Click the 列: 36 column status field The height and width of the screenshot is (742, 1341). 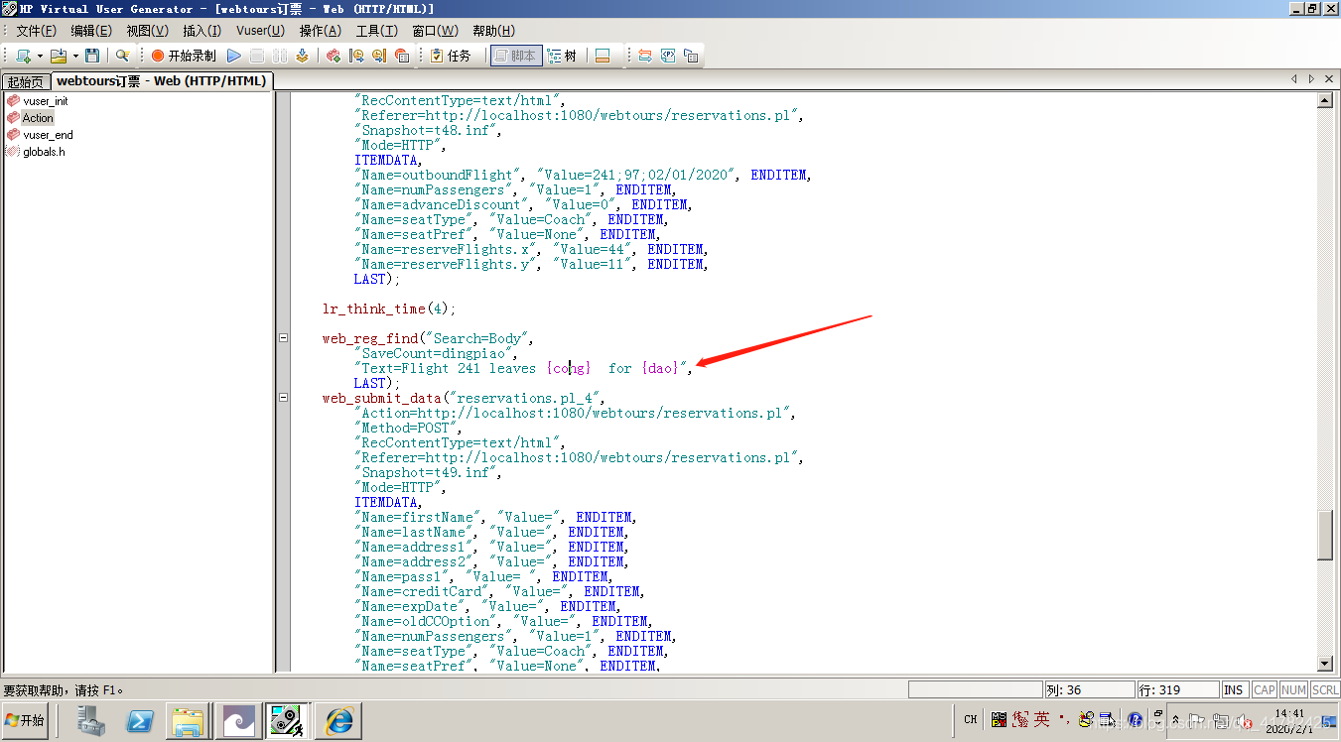point(1089,689)
